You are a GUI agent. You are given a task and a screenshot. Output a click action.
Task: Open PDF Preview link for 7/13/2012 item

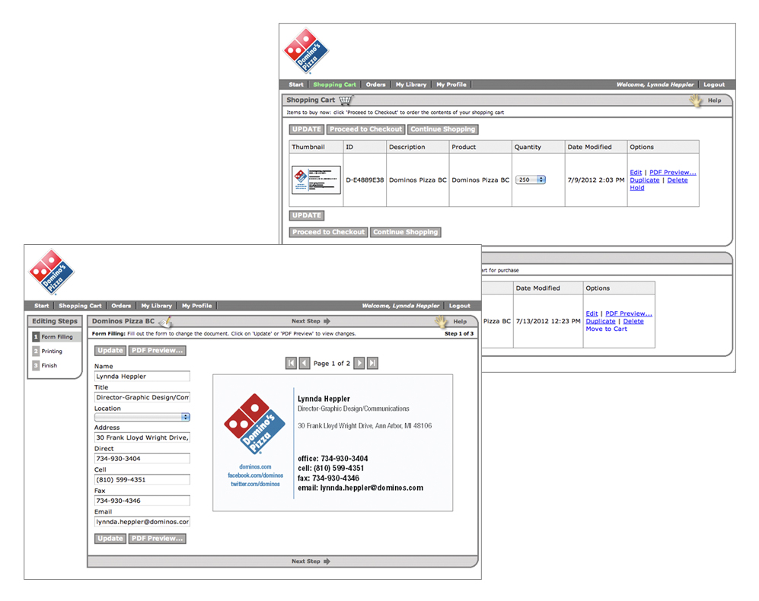629,313
